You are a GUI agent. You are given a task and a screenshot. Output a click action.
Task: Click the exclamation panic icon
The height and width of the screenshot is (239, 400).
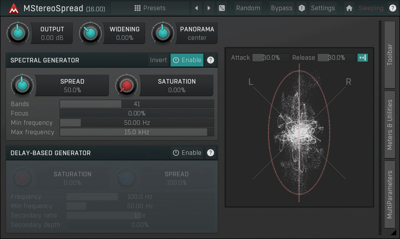tap(302, 8)
